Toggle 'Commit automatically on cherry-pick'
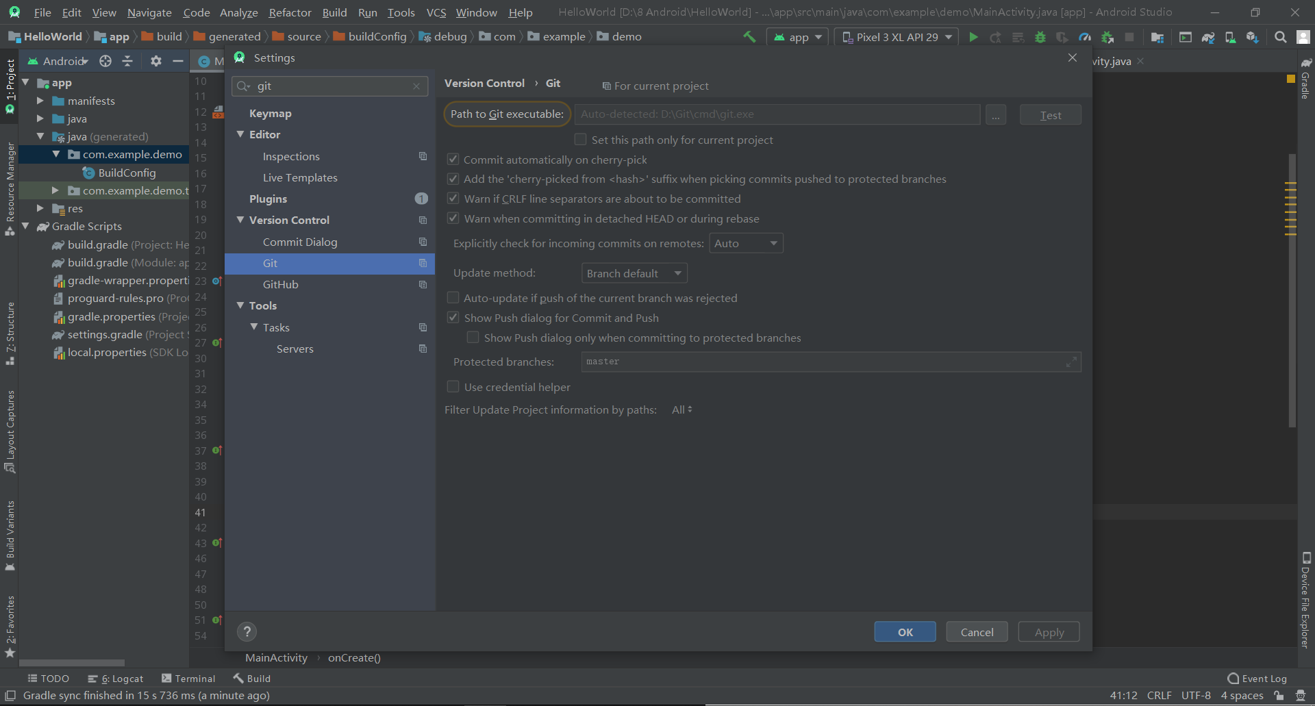Image resolution: width=1315 pixels, height=706 pixels. click(x=453, y=160)
